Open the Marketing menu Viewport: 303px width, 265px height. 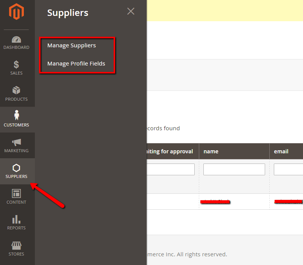click(x=16, y=145)
